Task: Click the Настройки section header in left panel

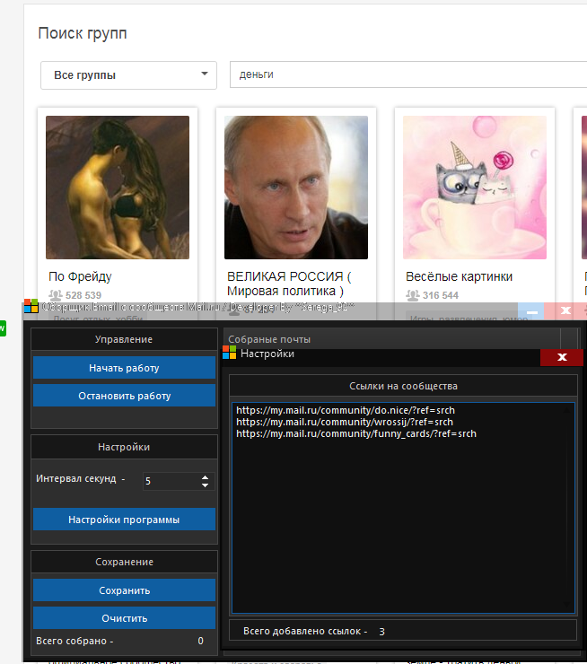Action: click(x=124, y=447)
